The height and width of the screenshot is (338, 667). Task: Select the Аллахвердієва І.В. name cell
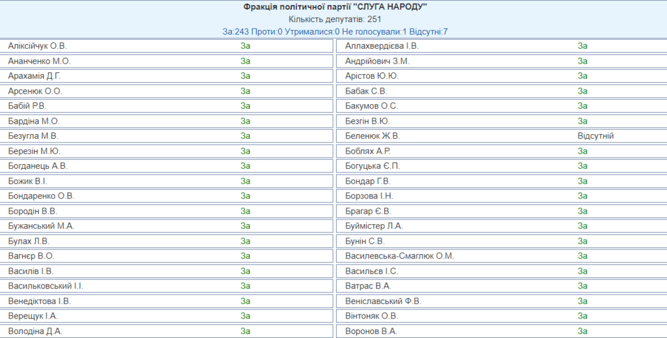(x=382, y=46)
